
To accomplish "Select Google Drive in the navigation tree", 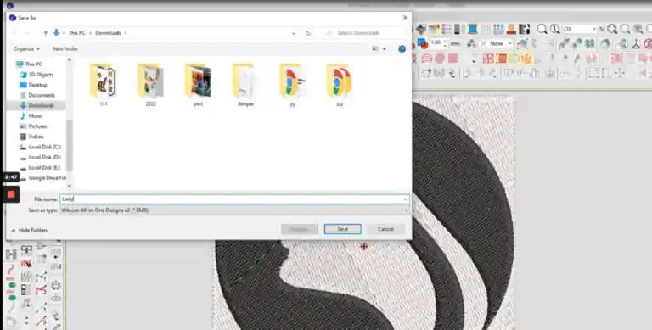I will (x=47, y=178).
